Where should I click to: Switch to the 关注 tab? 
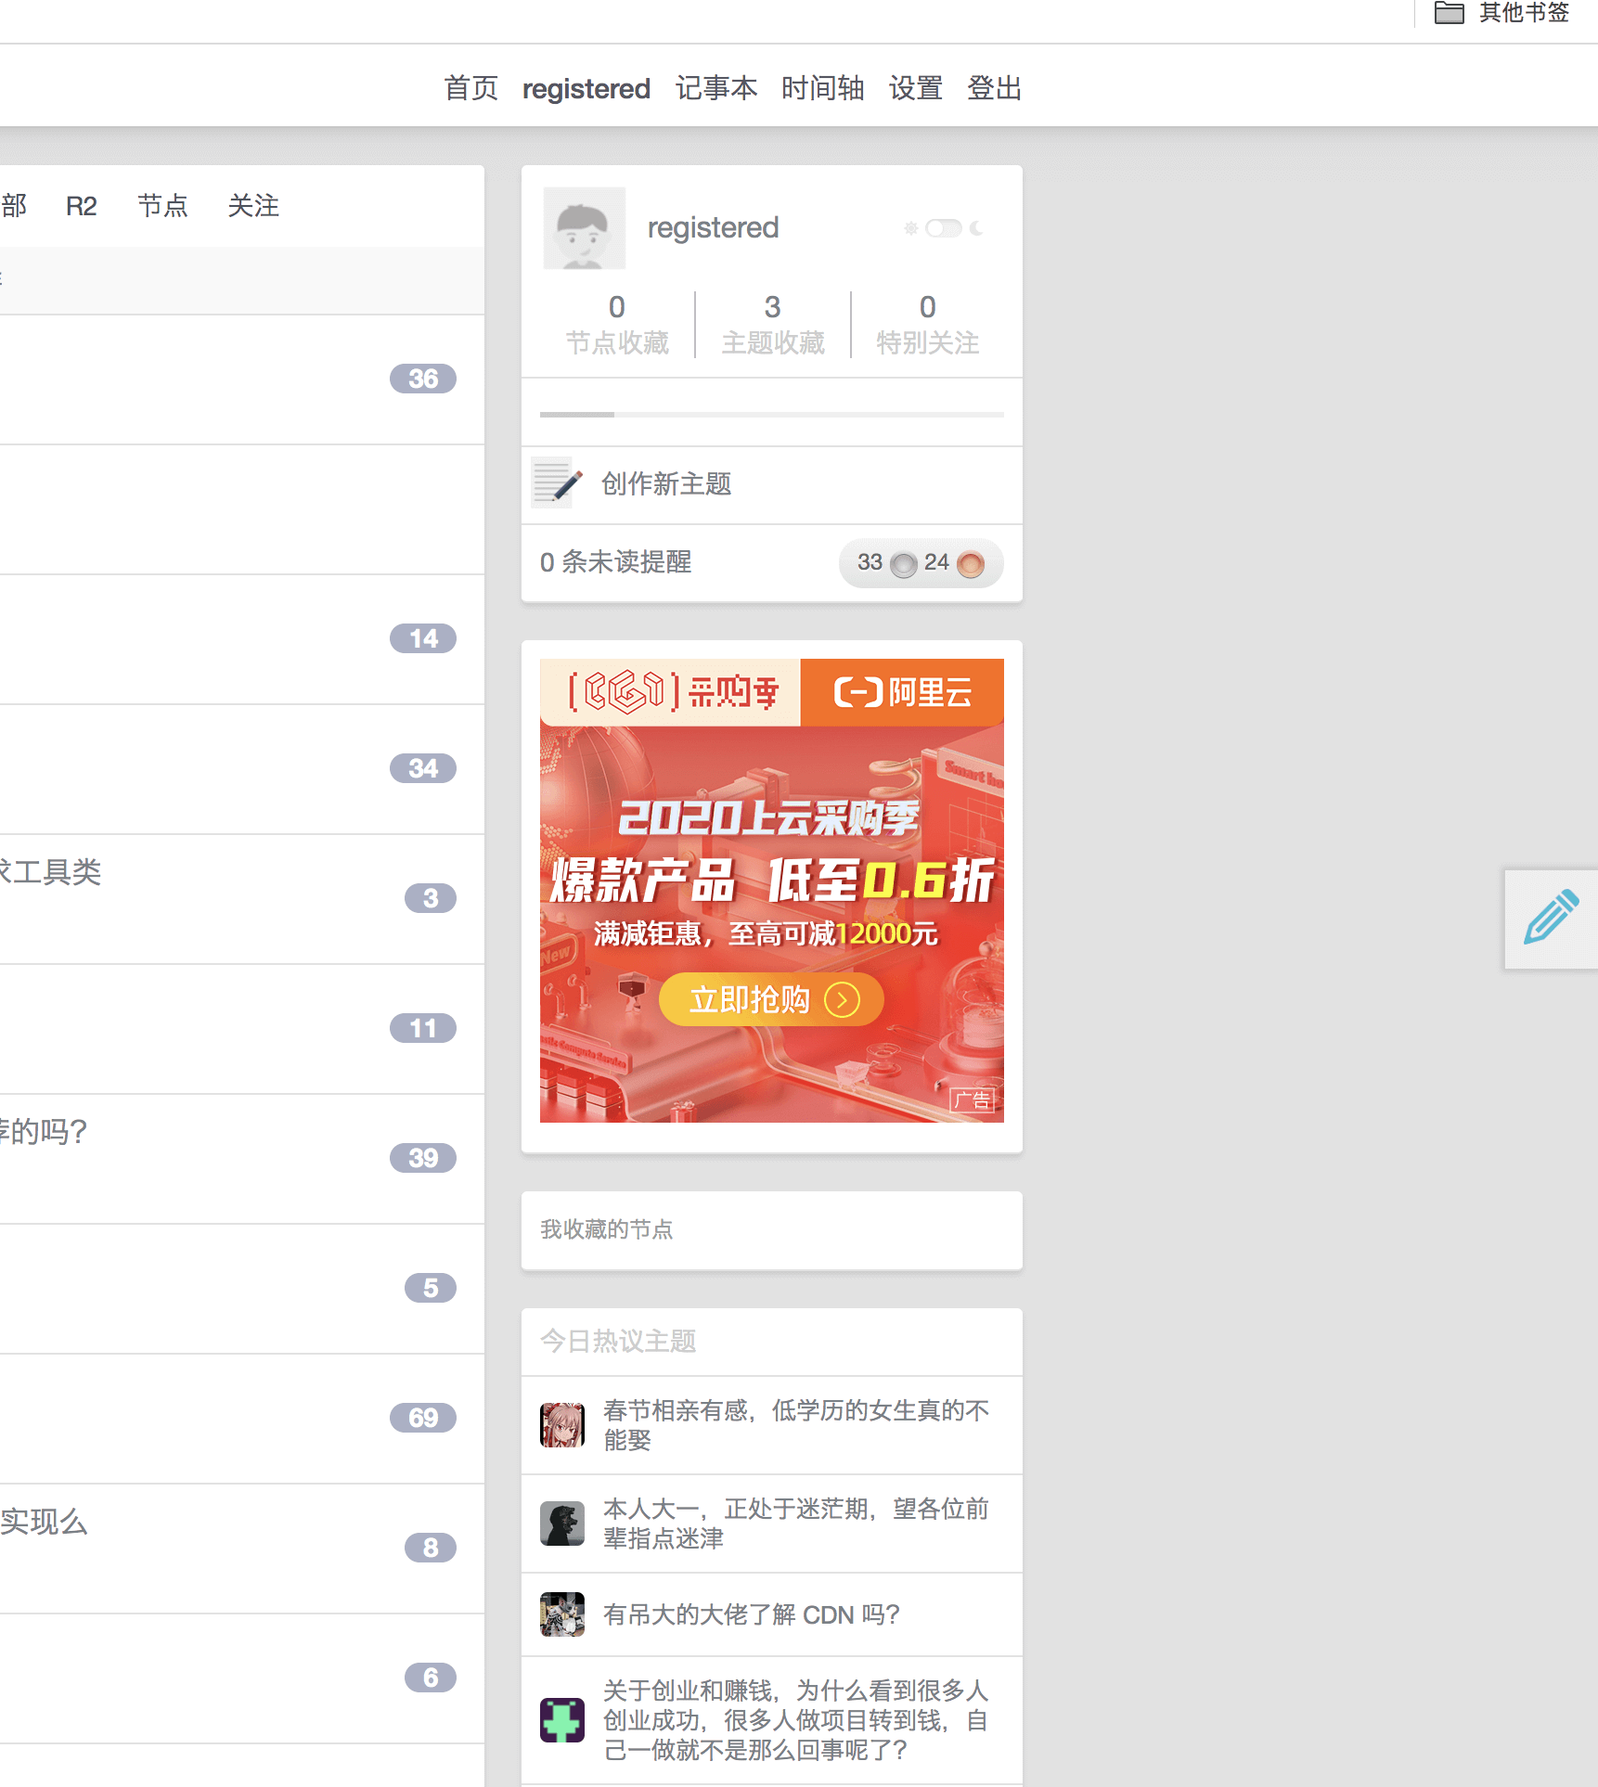(253, 206)
